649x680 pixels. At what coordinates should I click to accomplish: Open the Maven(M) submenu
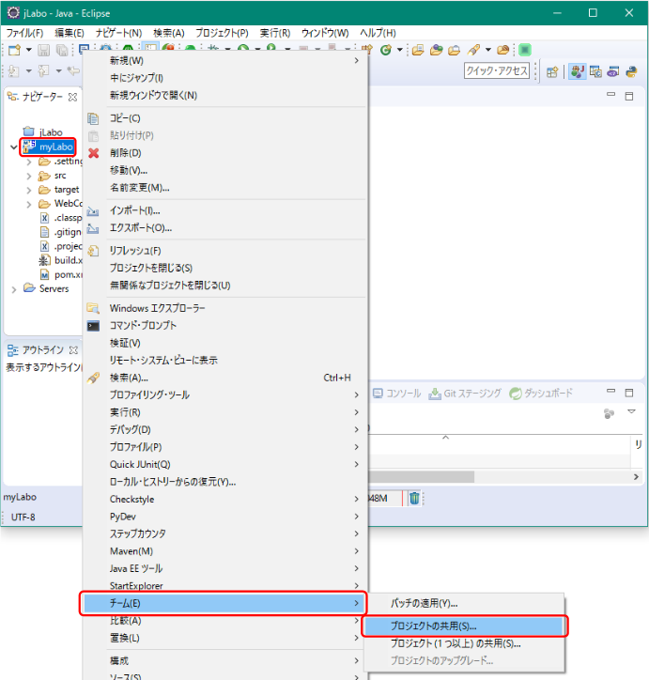click(x=224, y=551)
